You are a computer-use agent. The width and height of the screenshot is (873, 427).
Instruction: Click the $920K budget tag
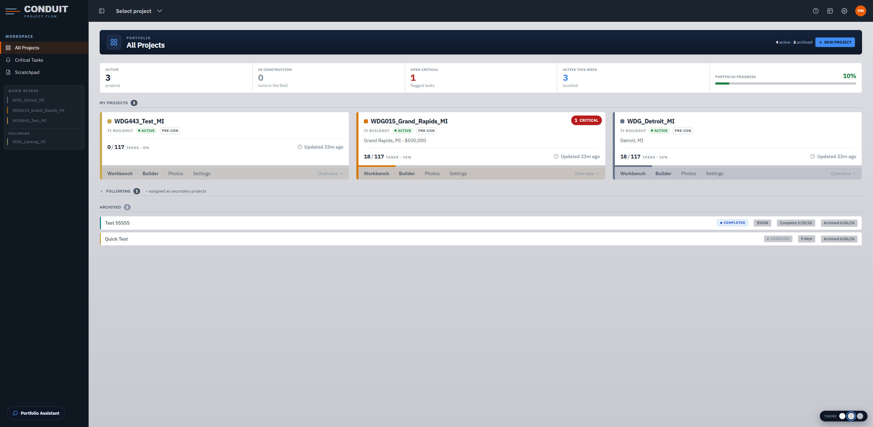763,223
